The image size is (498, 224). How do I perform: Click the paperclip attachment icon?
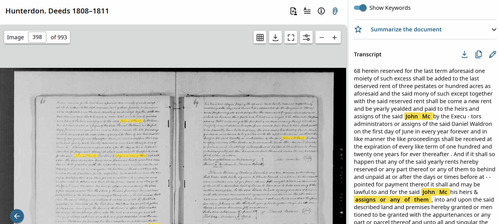point(335,11)
